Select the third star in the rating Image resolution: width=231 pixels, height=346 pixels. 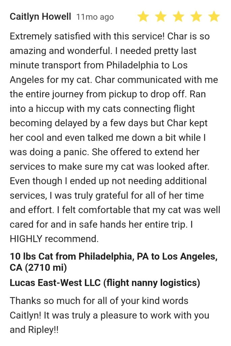179,17
